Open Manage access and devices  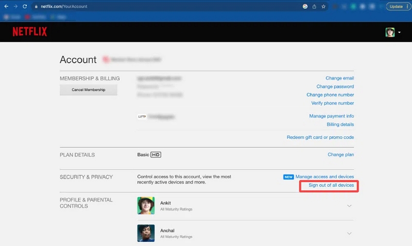point(324,177)
